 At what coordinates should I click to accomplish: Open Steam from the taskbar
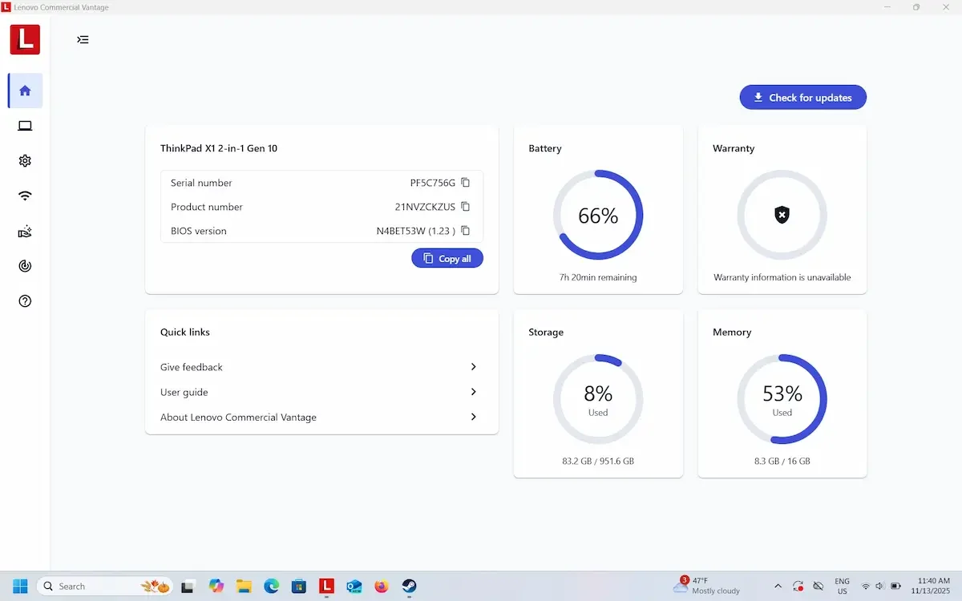410,586
